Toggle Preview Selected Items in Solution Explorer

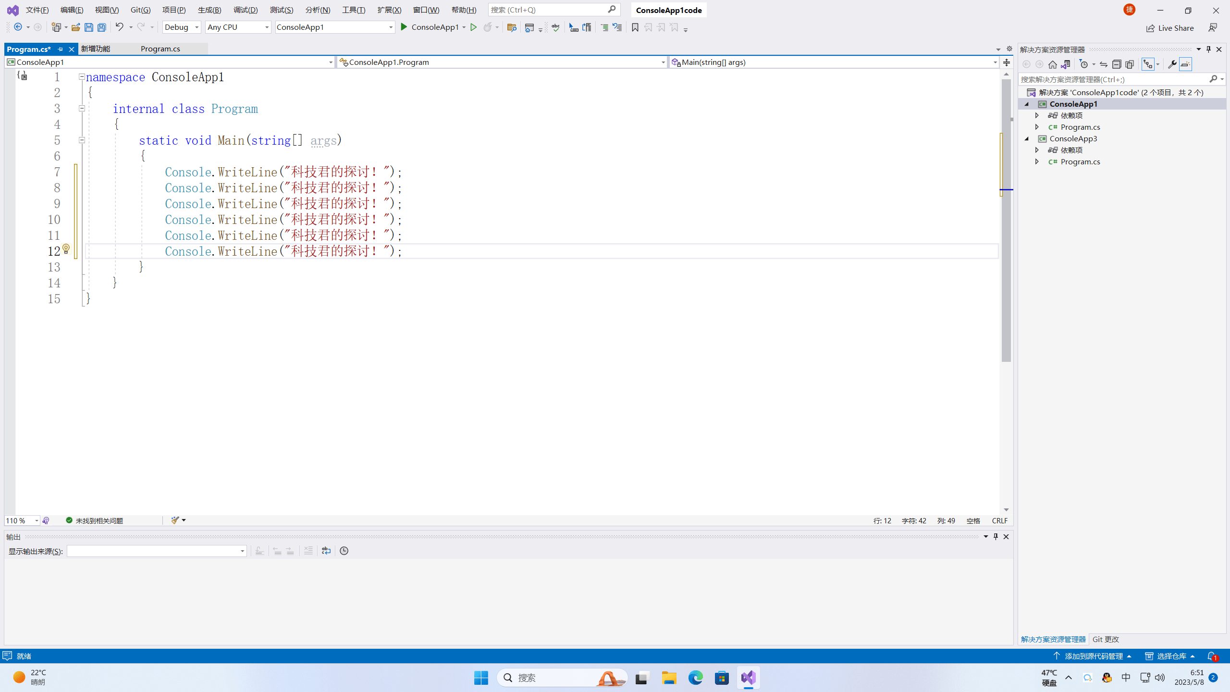click(x=1185, y=64)
